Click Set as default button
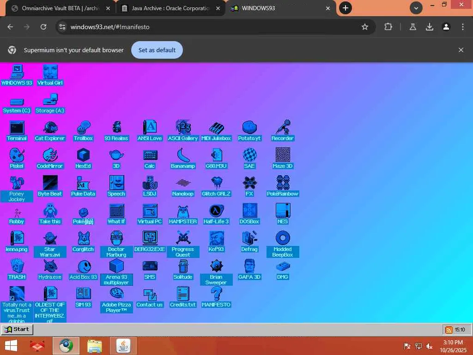This screenshot has height=355, width=473. [157, 50]
